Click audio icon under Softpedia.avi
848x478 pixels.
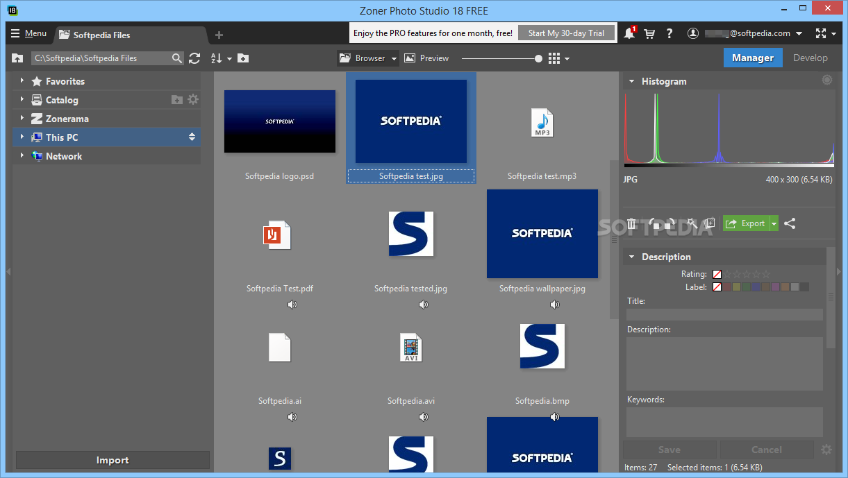click(424, 417)
